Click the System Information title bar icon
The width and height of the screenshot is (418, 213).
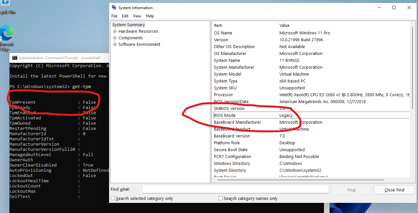point(114,8)
